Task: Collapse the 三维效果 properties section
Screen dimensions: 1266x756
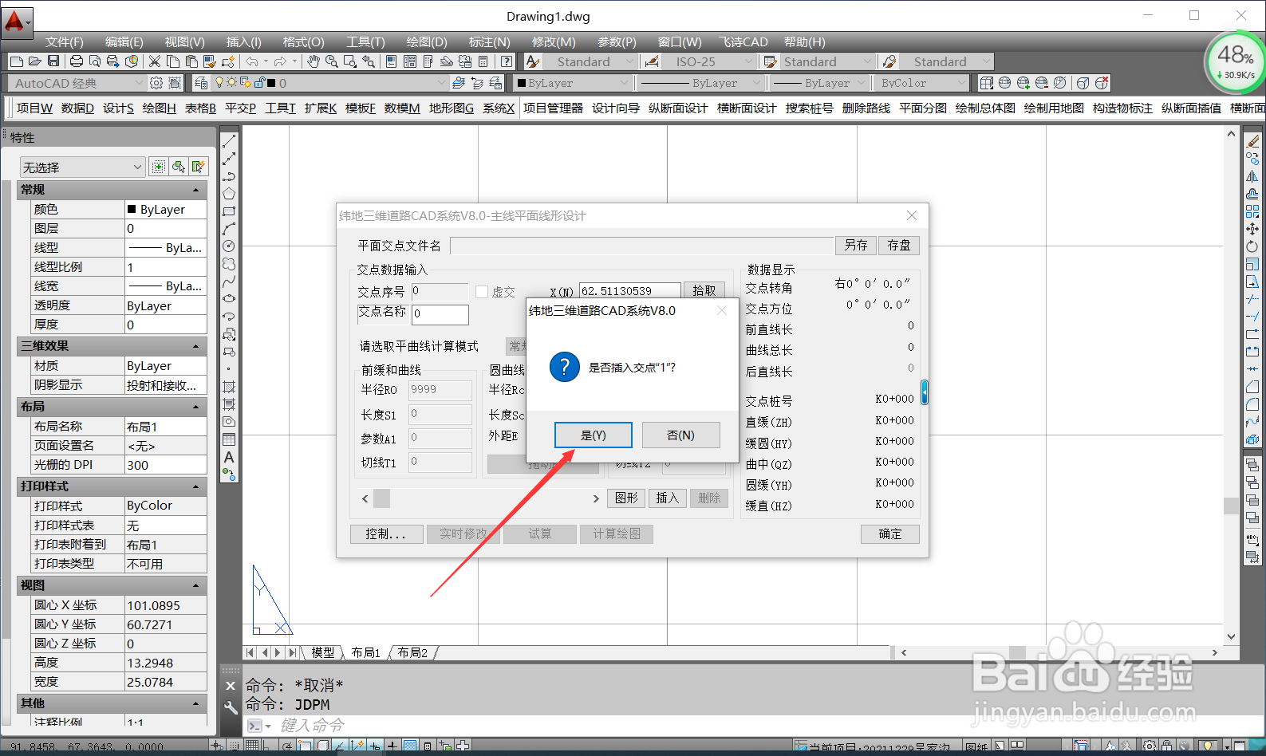Action: pyautogui.click(x=195, y=346)
